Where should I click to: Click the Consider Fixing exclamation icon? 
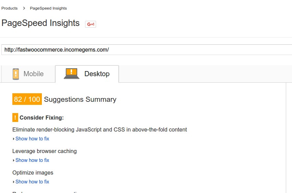tap(15, 118)
